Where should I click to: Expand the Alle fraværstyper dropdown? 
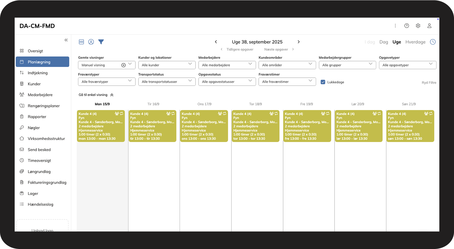(x=107, y=82)
